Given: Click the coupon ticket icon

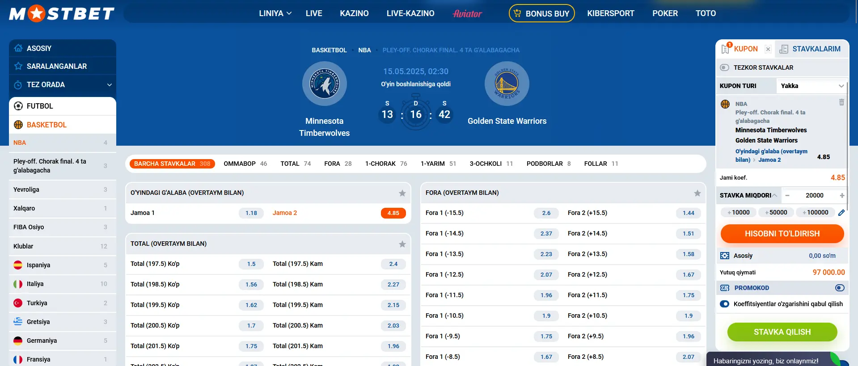Looking at the screenshot, I should (726, 49).
